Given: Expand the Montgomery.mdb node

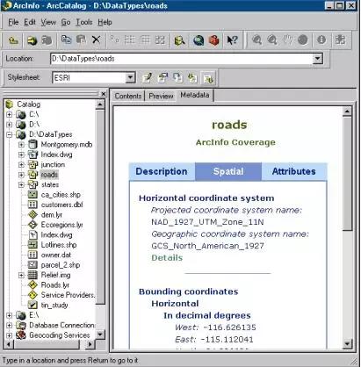Looking at the screenshot, I should [x=21, y=145].
